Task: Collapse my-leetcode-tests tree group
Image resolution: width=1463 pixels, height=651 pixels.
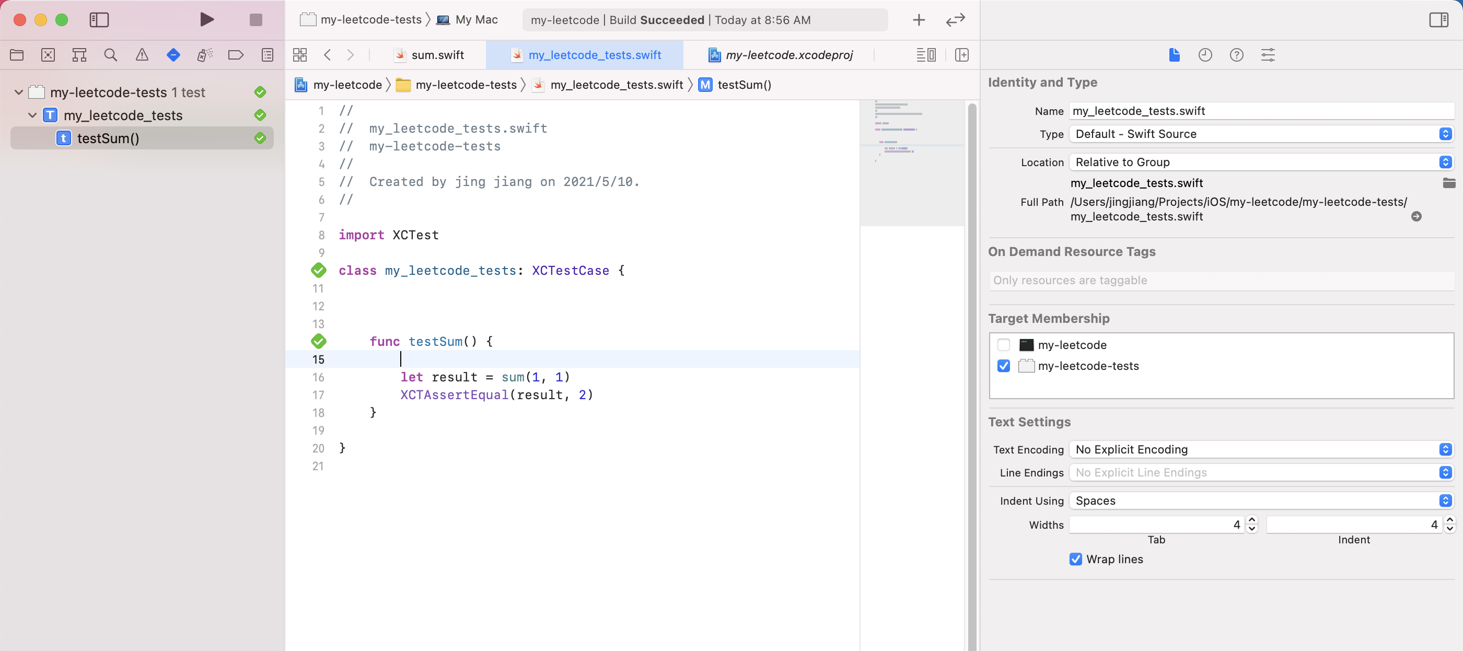Action: pyautogui.click(x=19, y=92)
